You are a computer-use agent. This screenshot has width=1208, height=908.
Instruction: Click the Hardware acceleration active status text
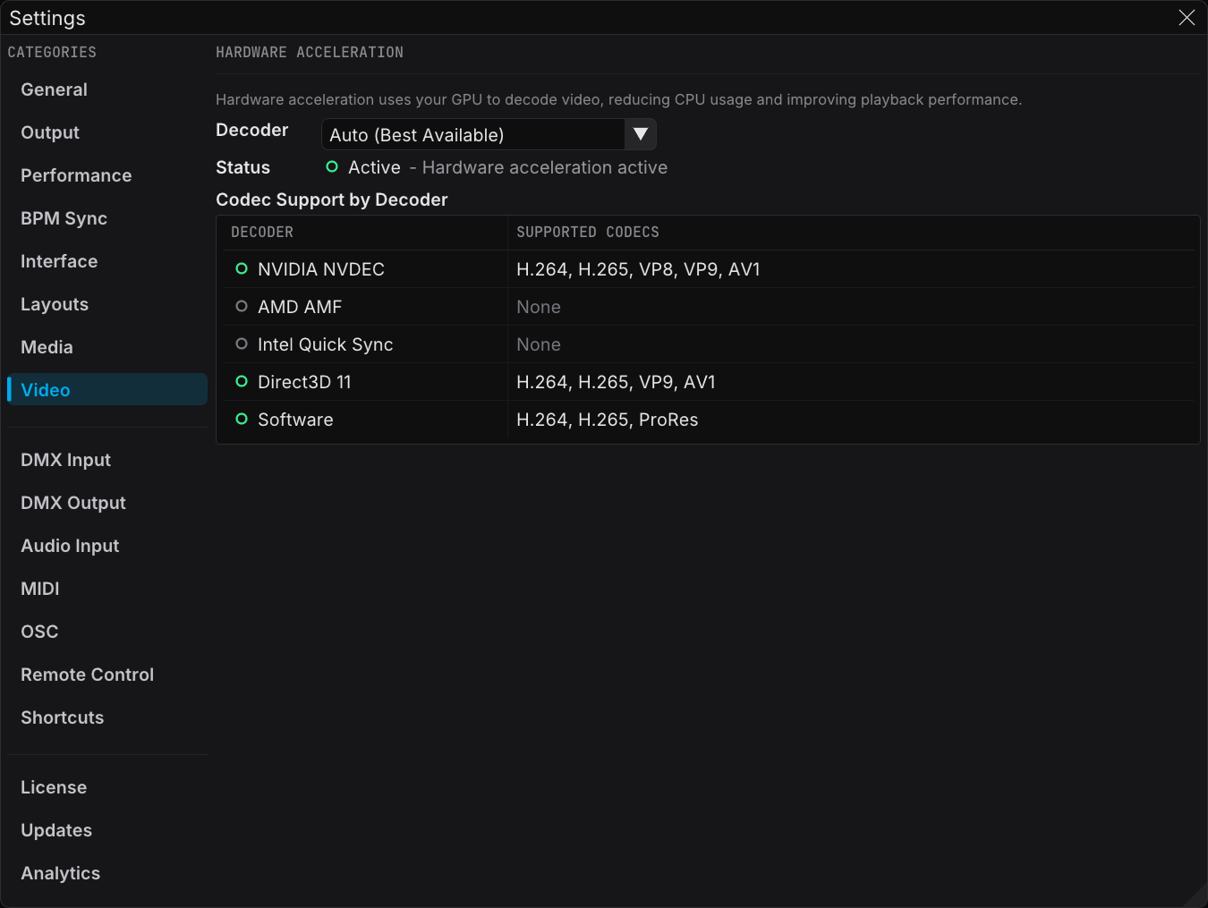pyautogui.click(x=545, y=167)
